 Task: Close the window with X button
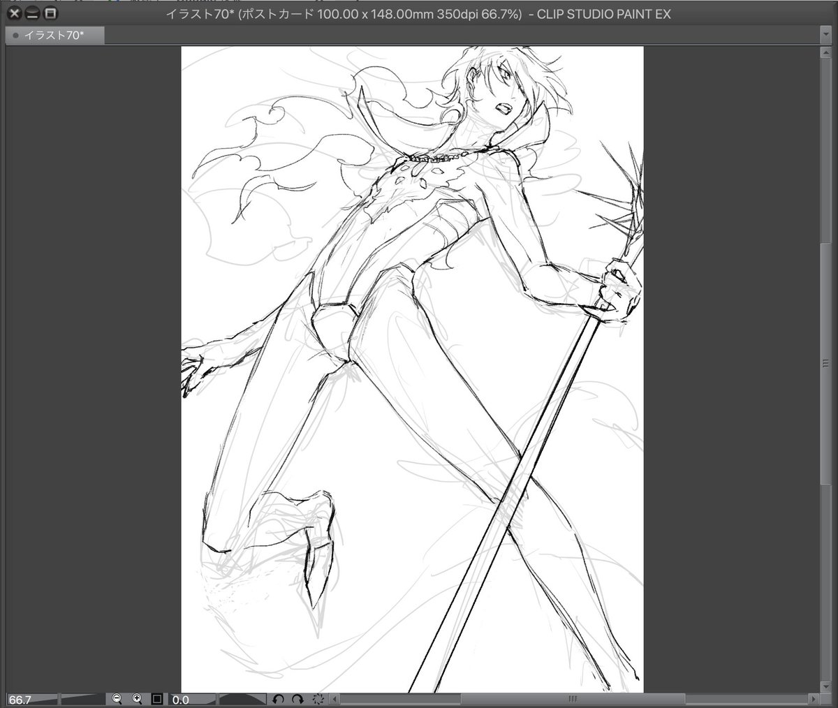pos(13,13)
